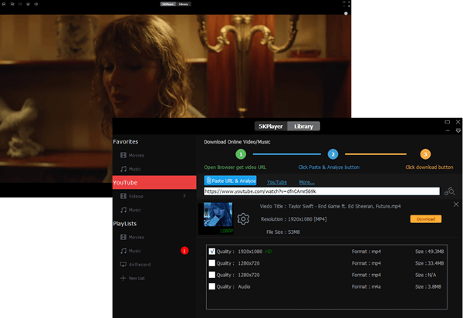The height and width of the screenshot is (318, 463).
Task: Click the Favorites heading
Action: pyautogui.click(x=126, y=142)
